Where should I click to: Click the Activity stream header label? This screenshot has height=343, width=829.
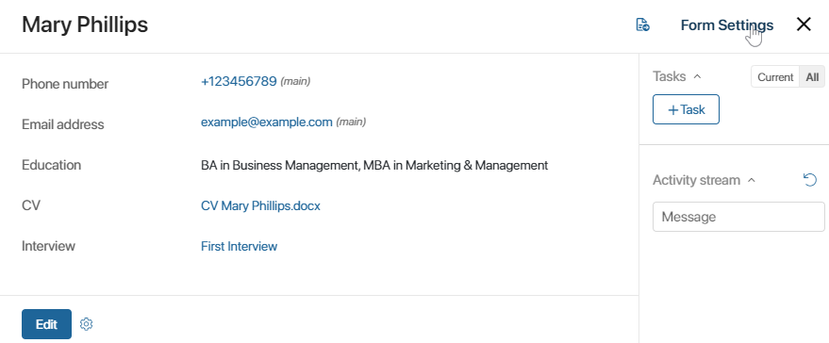tap(696, 180)
